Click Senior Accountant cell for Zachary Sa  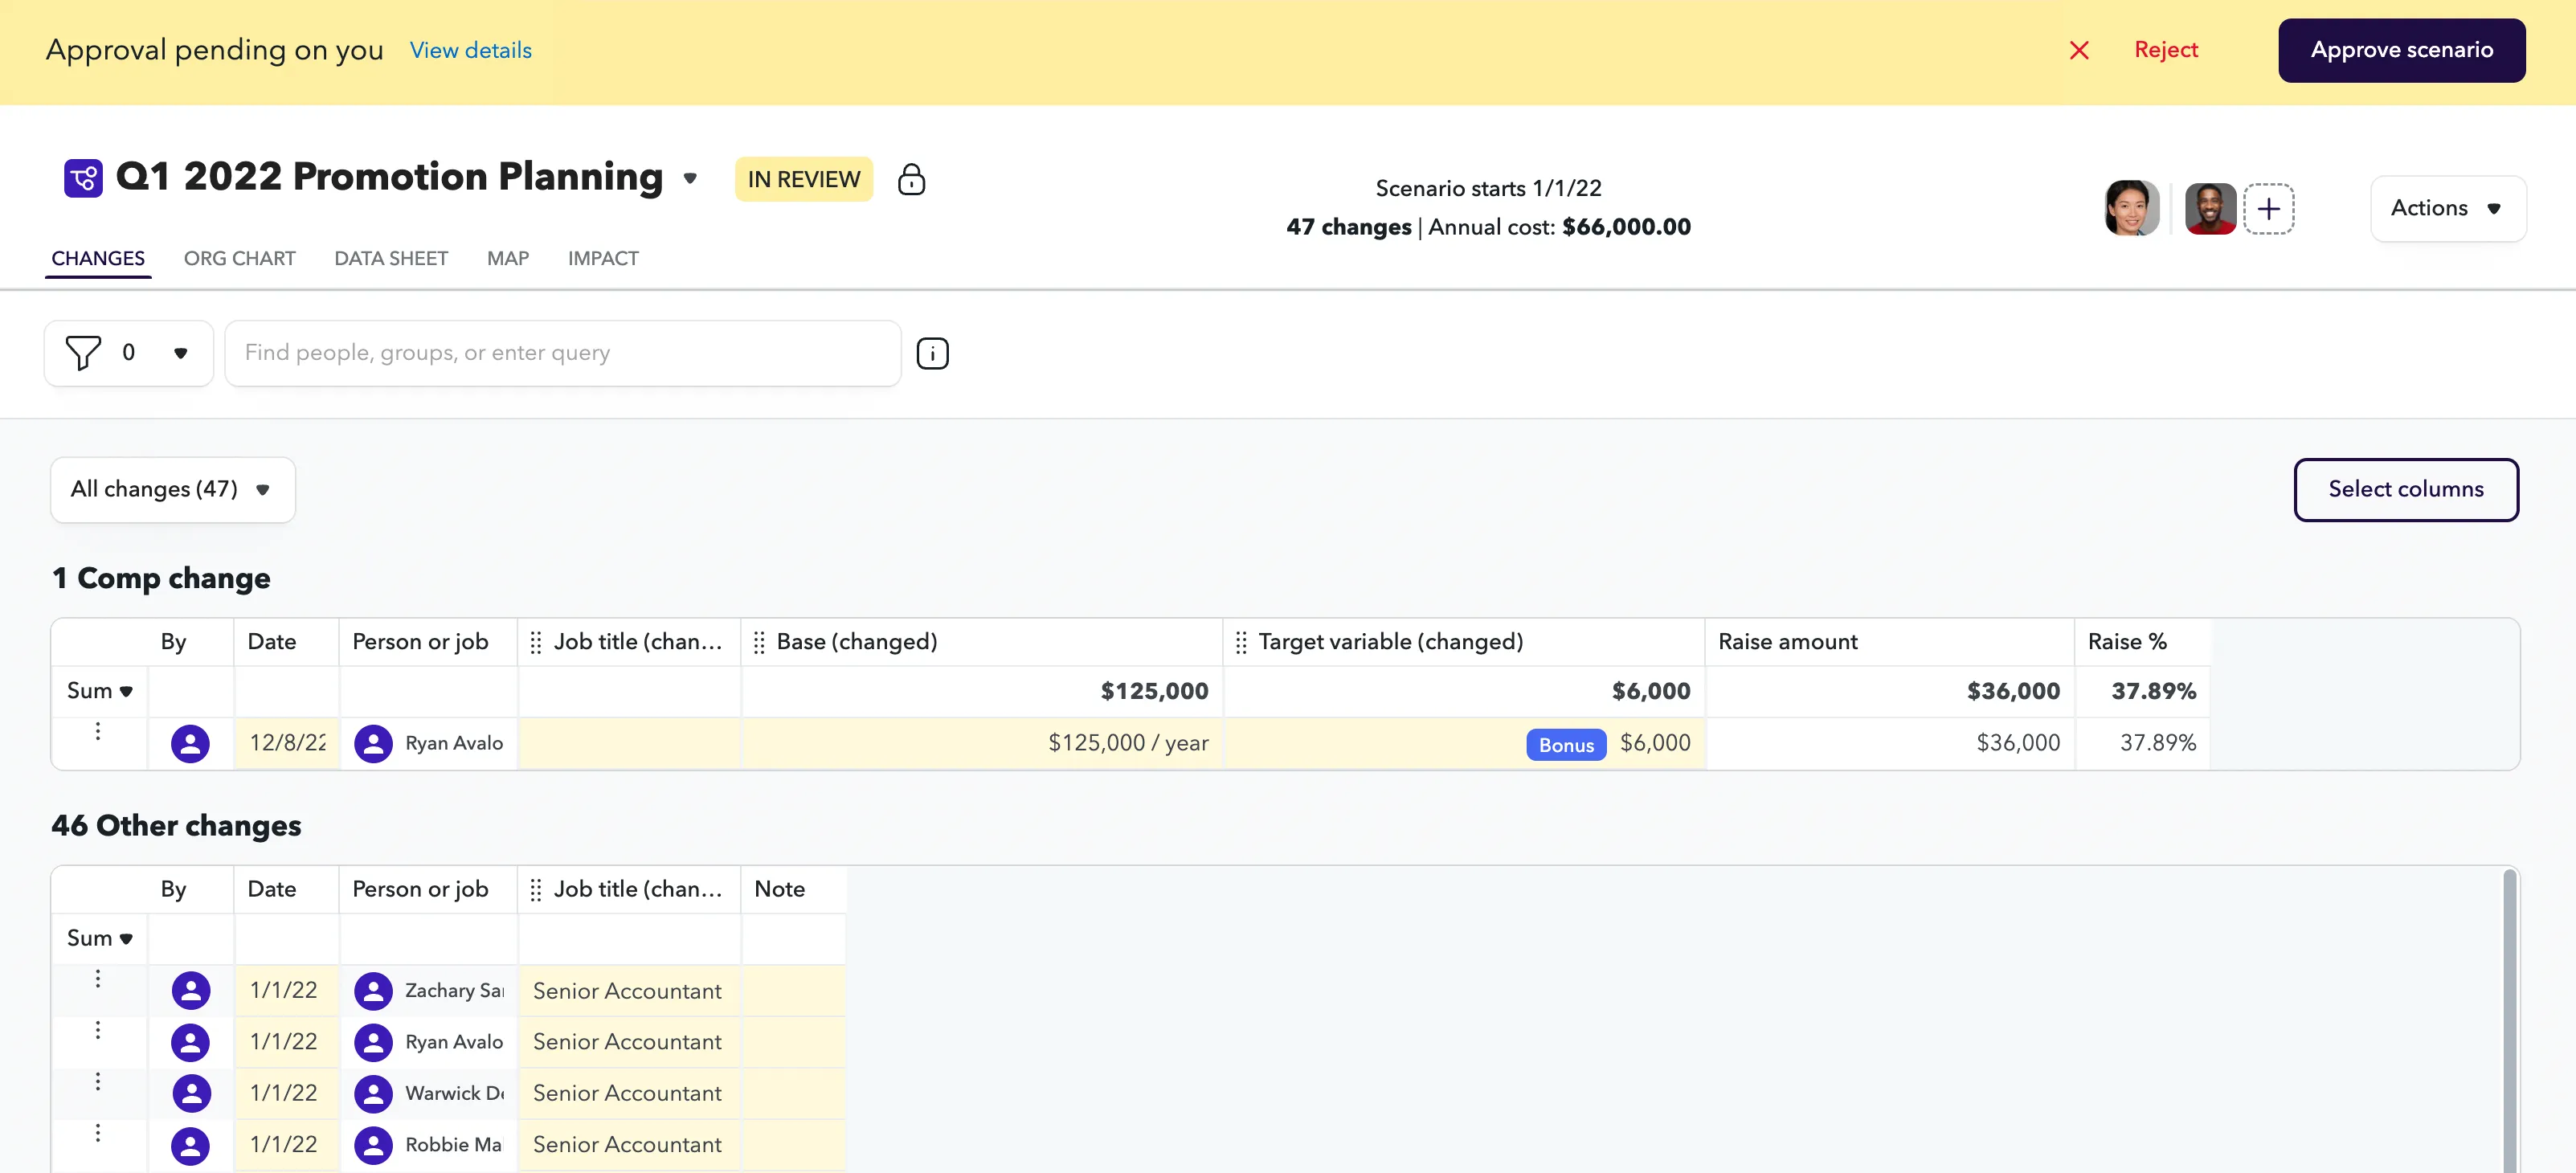pyautogui.click(x=629, y=991)
